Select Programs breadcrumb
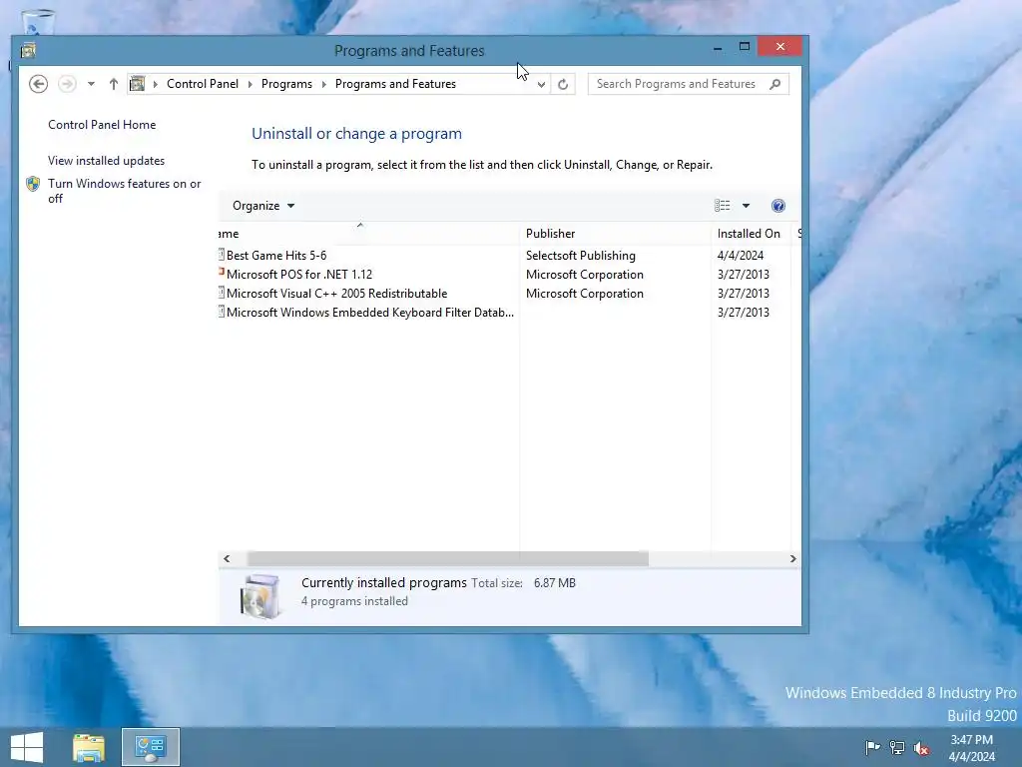Screen dimensions: 1022x767 pyautogui.click(x=286, y=84)
